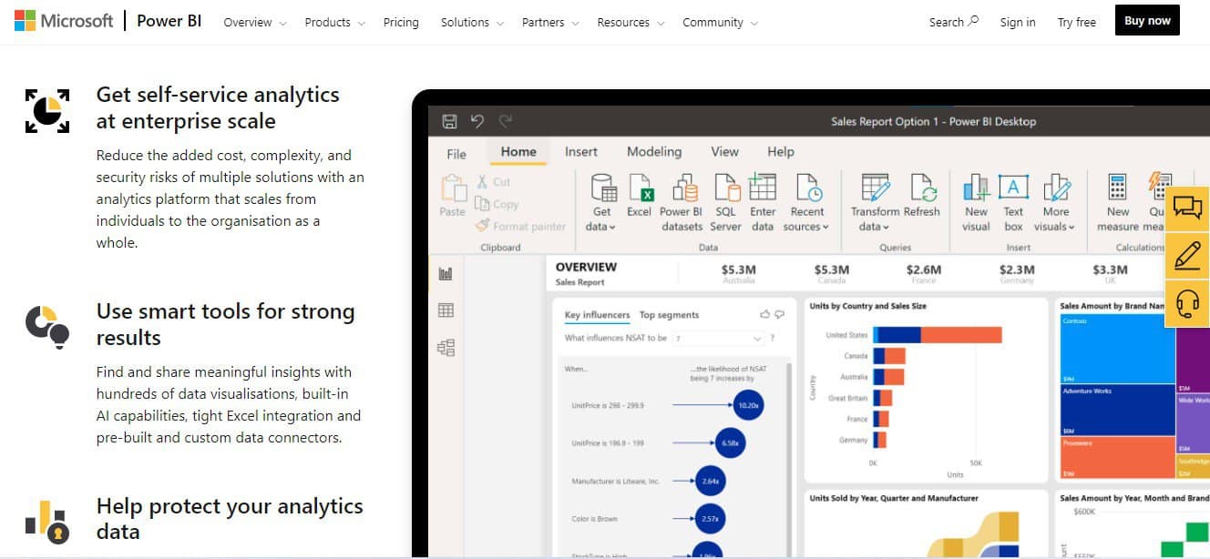The image size is (1210, 559).
Task: Click the 6.58x influencer bubble
Action: [x=731, y=443]
